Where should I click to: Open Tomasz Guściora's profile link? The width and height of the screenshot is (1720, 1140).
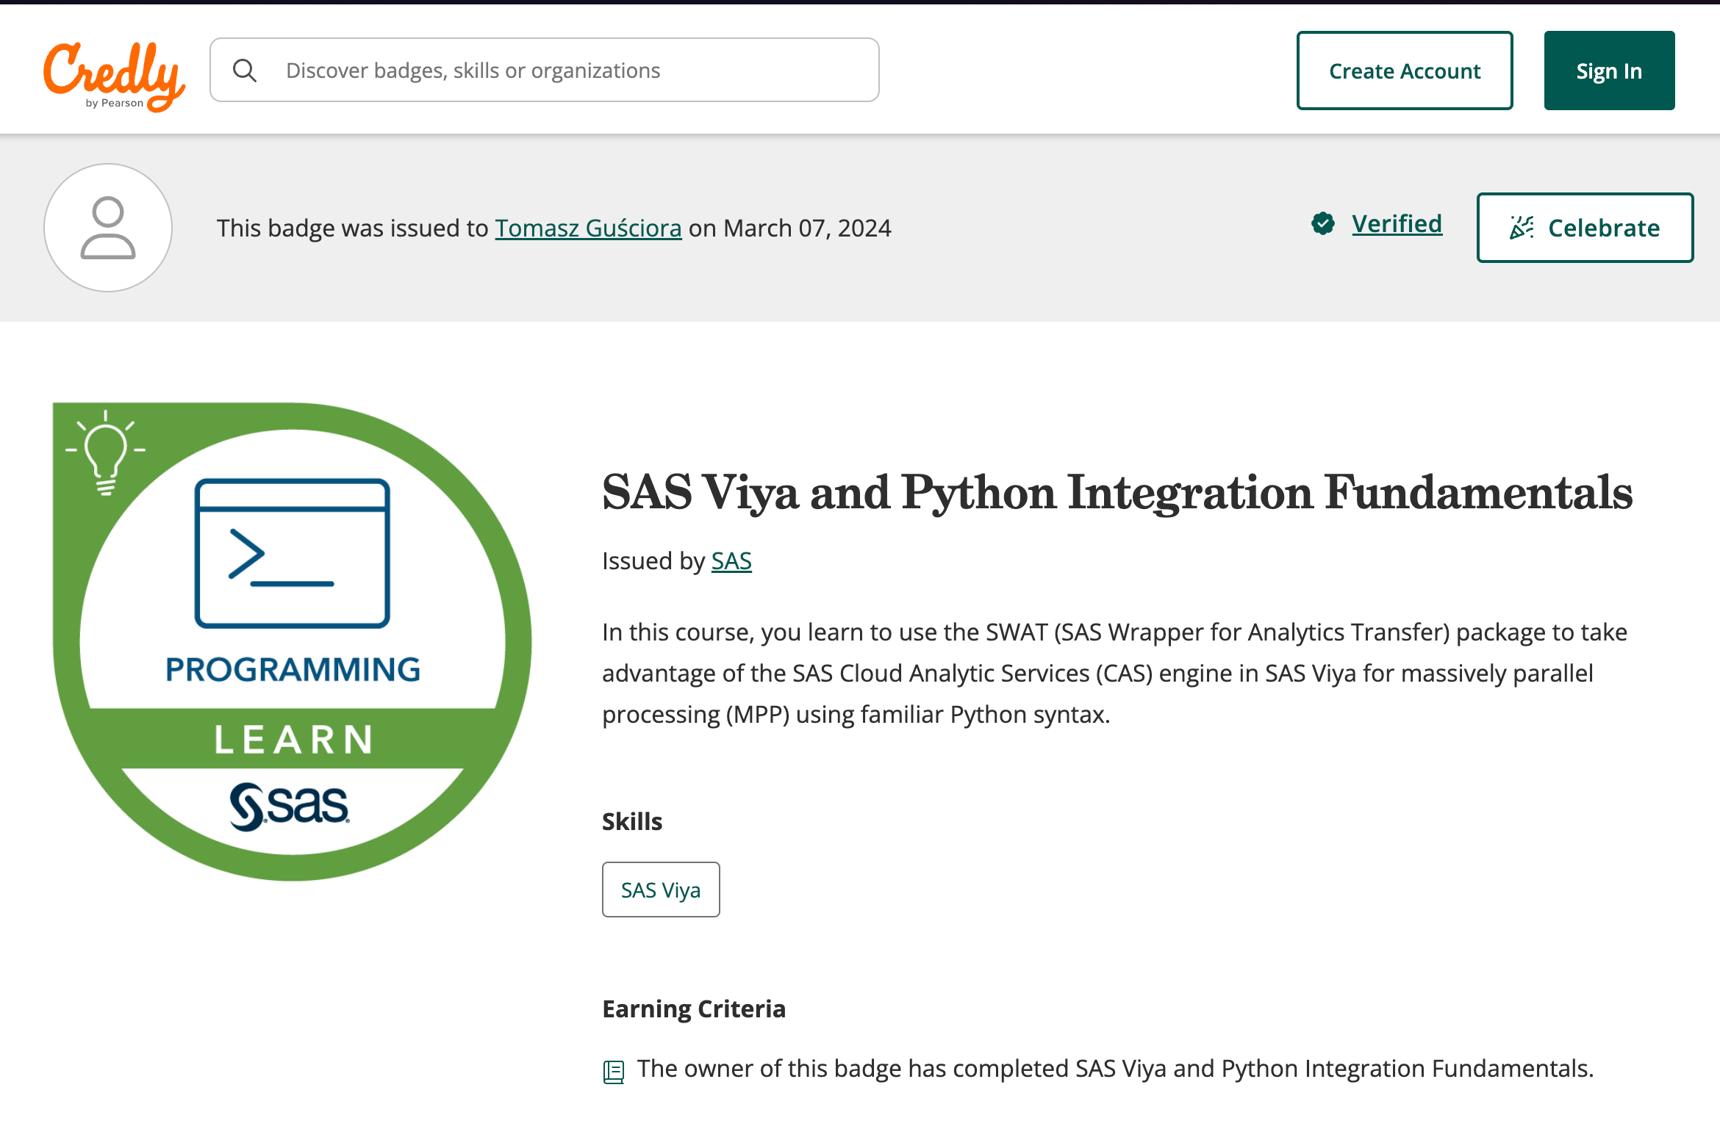(x=588, y=228)
